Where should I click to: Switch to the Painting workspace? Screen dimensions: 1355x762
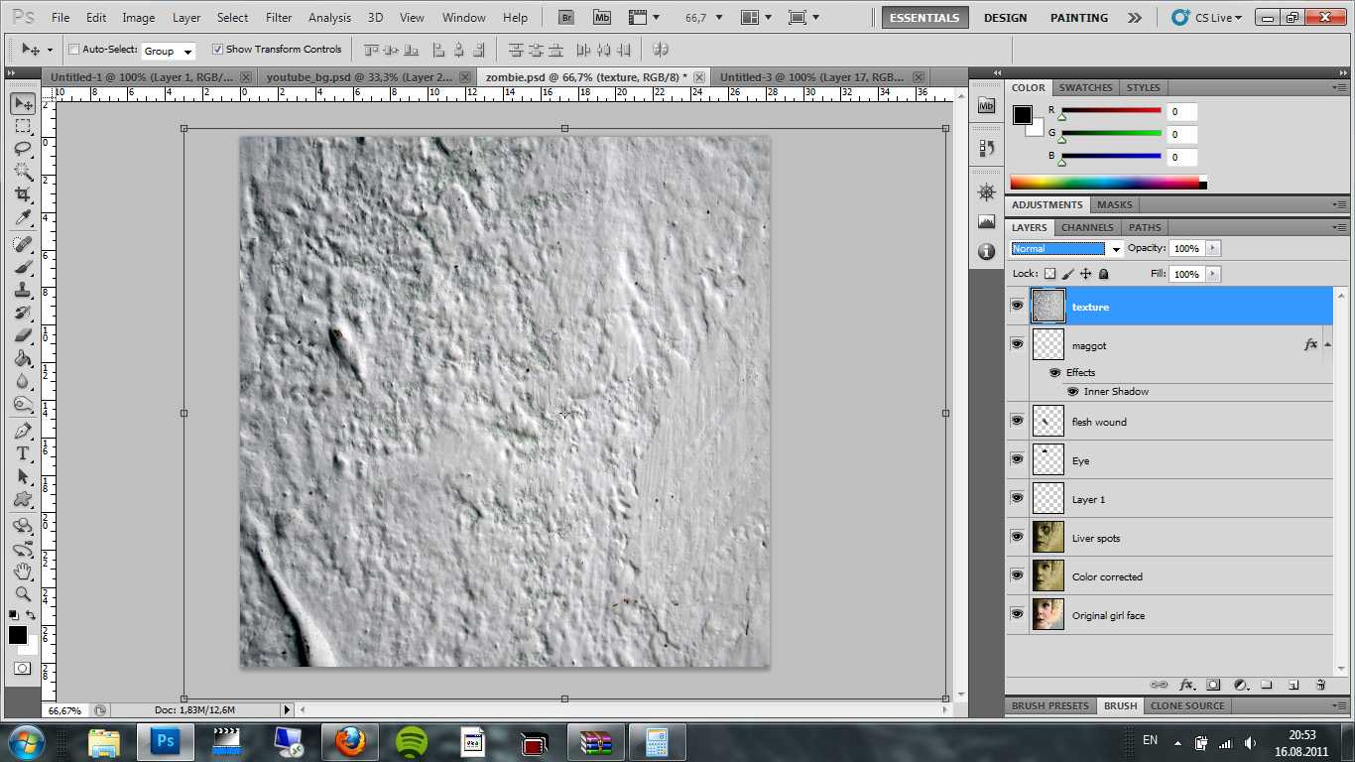coord(1079,17)
